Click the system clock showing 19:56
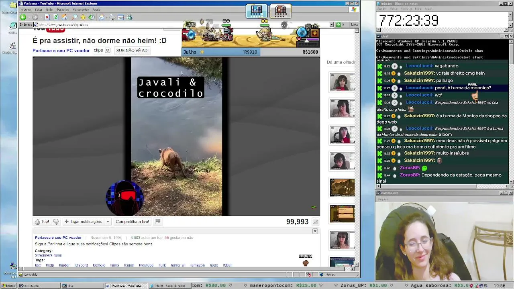The height and width of the screenshot is (289, 514). (500, 286)
